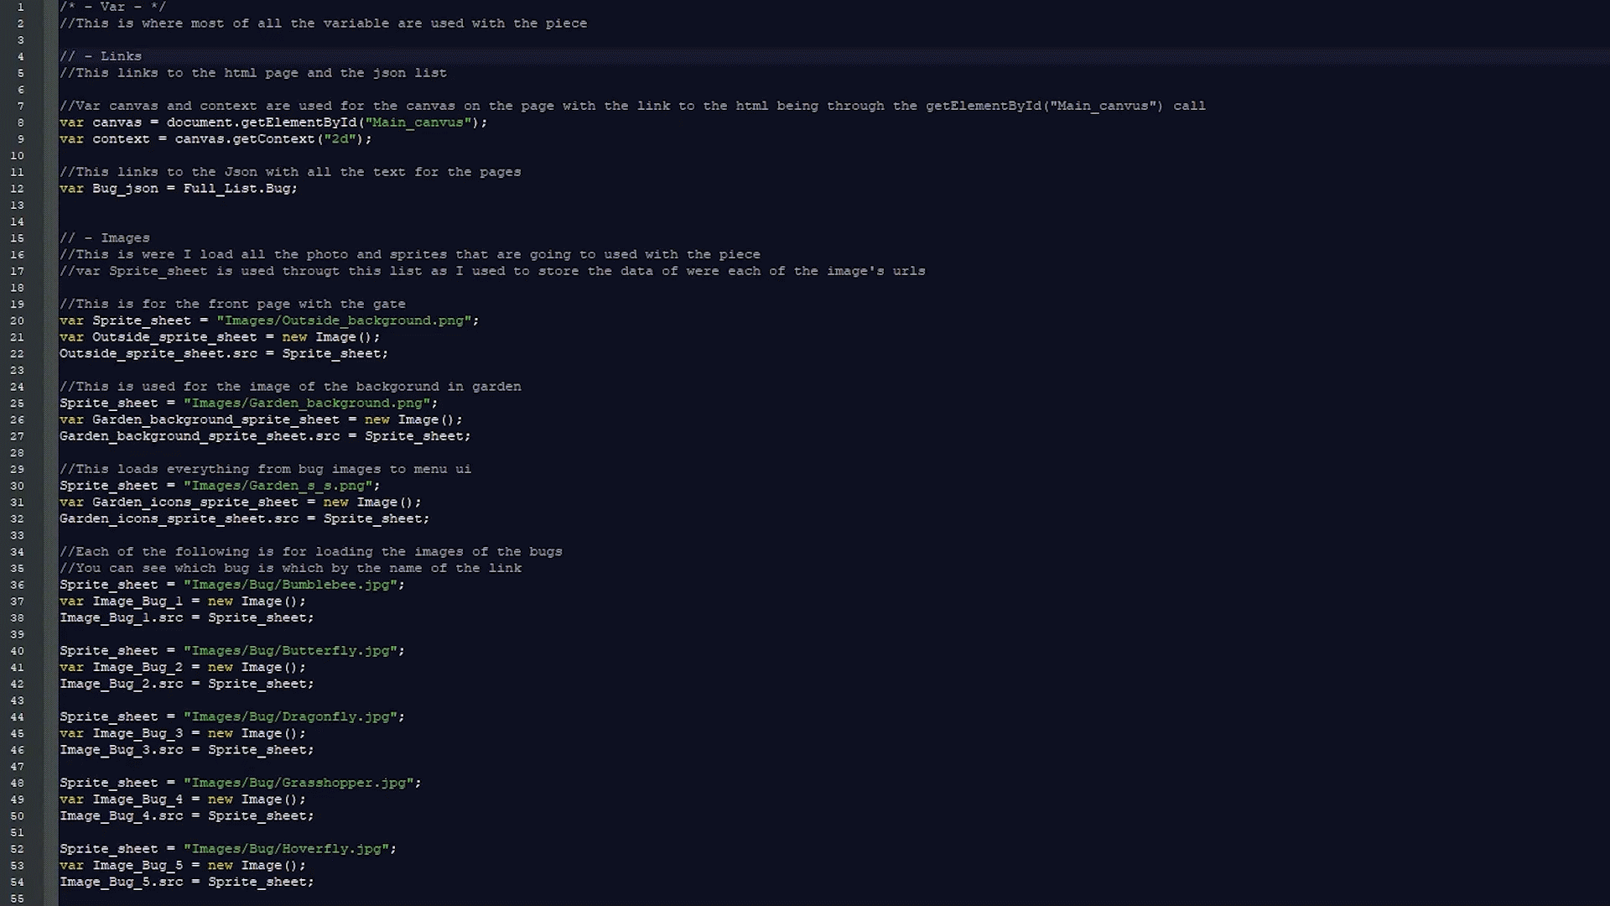
Task: Click "Image_Bug_5" declaration on line 53
Action: click(x=138, y=866)
